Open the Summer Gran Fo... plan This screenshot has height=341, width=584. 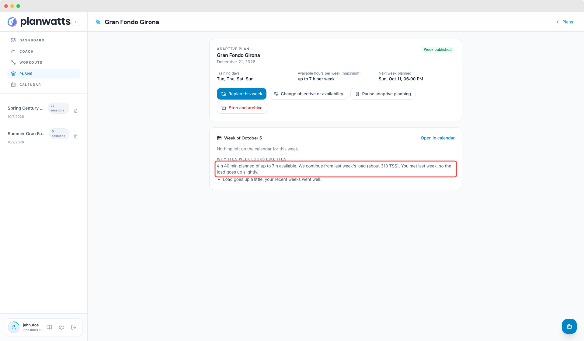coord(26,134)
